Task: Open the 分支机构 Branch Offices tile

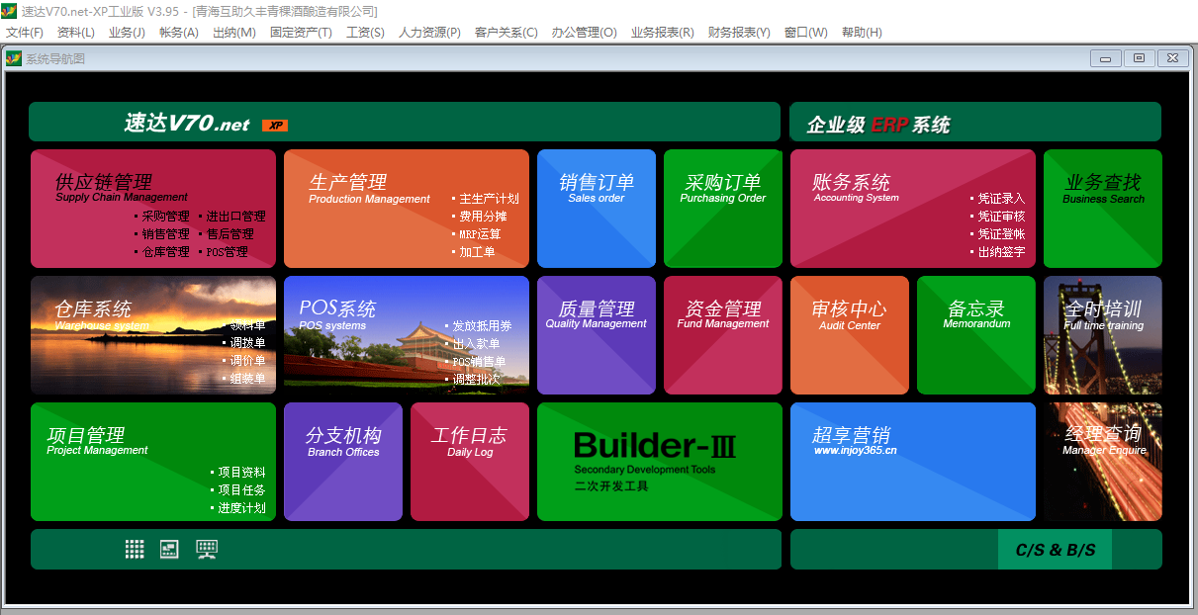Action: tap(343, 462)
